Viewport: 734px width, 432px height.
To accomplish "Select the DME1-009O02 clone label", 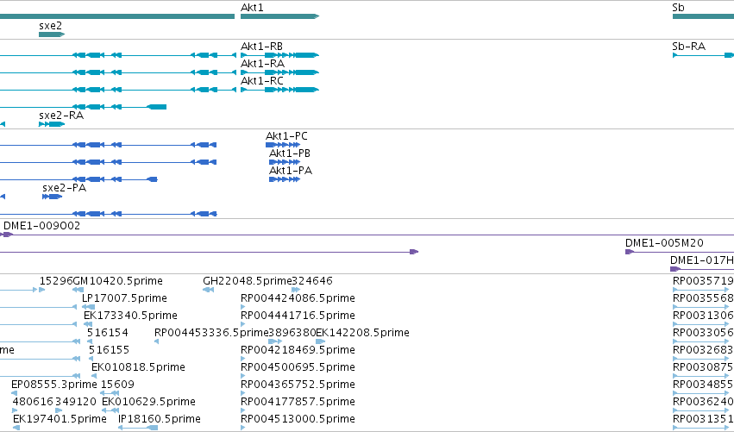I will click(x=41, y=226).
